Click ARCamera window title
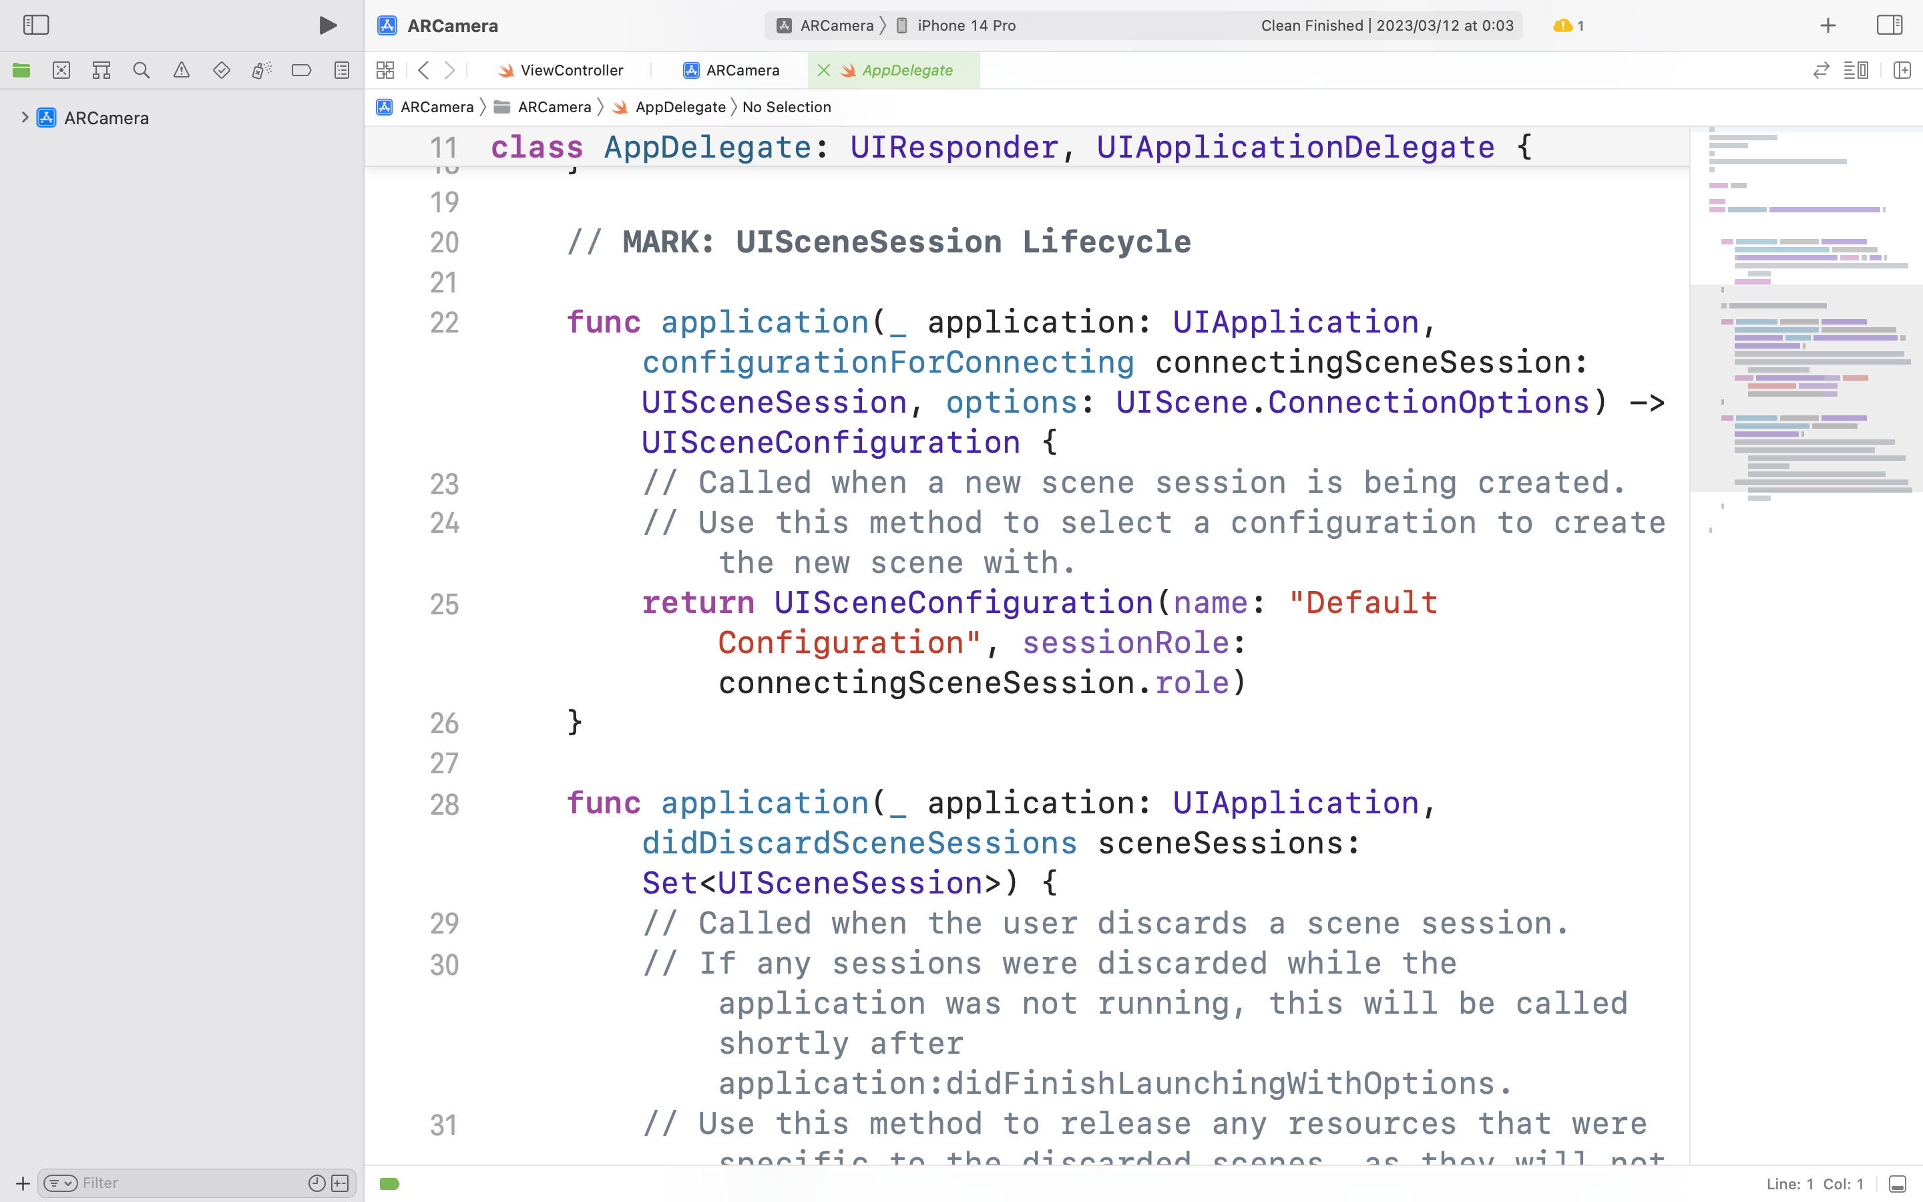 coord(452,25)
